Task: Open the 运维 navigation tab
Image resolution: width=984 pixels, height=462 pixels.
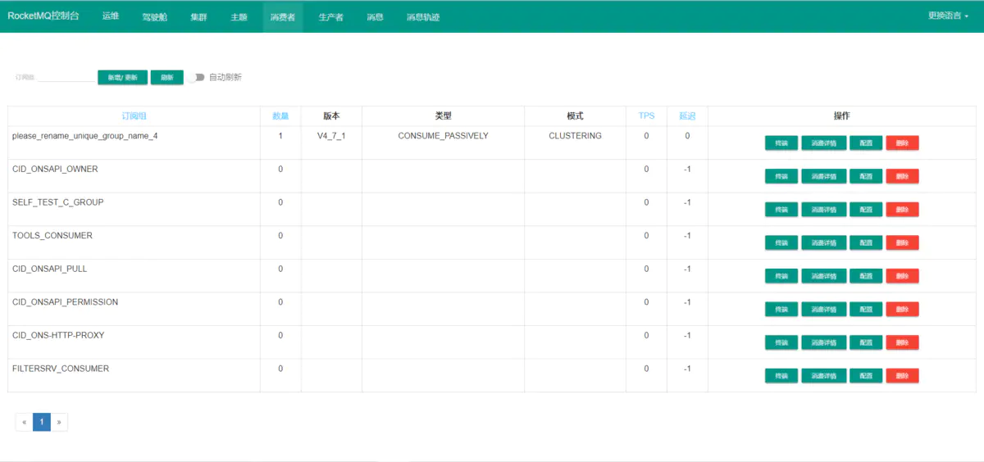Action: [x=111, y=16]
